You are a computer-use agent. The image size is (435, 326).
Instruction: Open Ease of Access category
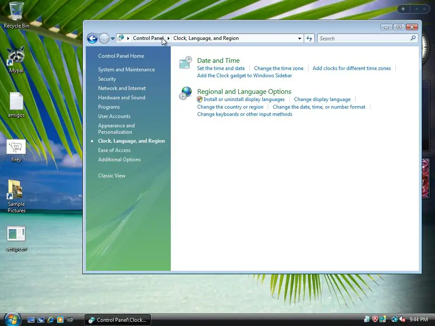[114, 150]
